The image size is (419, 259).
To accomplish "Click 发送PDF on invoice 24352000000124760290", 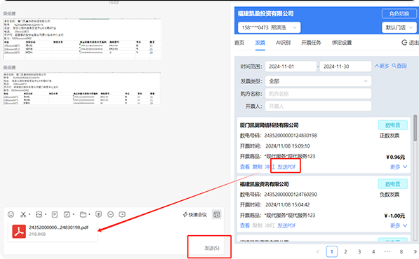I will (287, 225).
